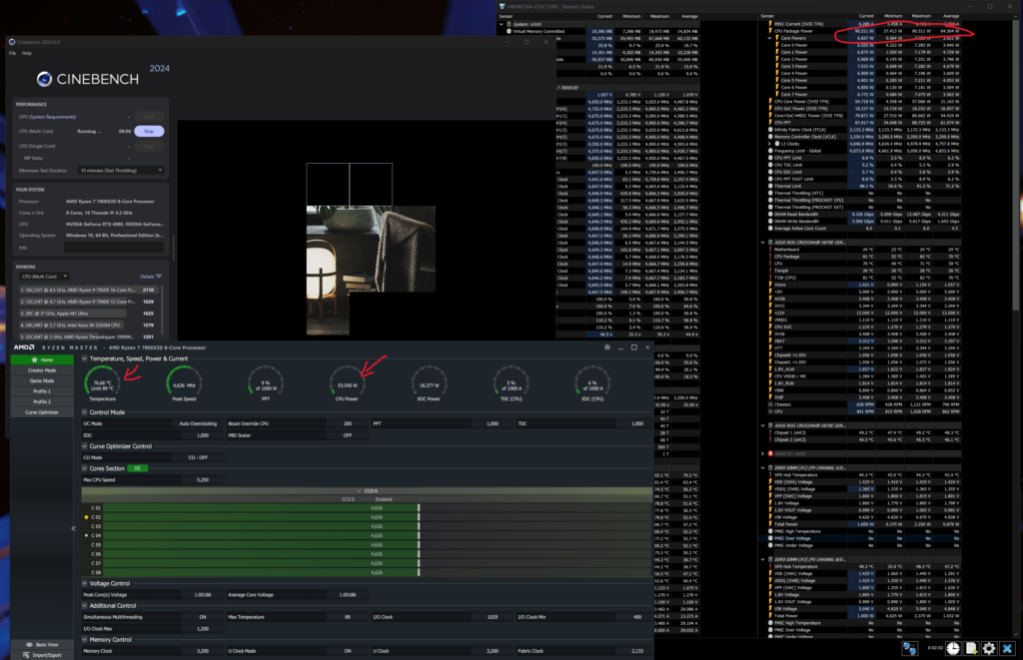The height and width of the screenshot is (660, 1023).
Task: Click the HWiNFO logging document icon
Action: click(971, 648)
